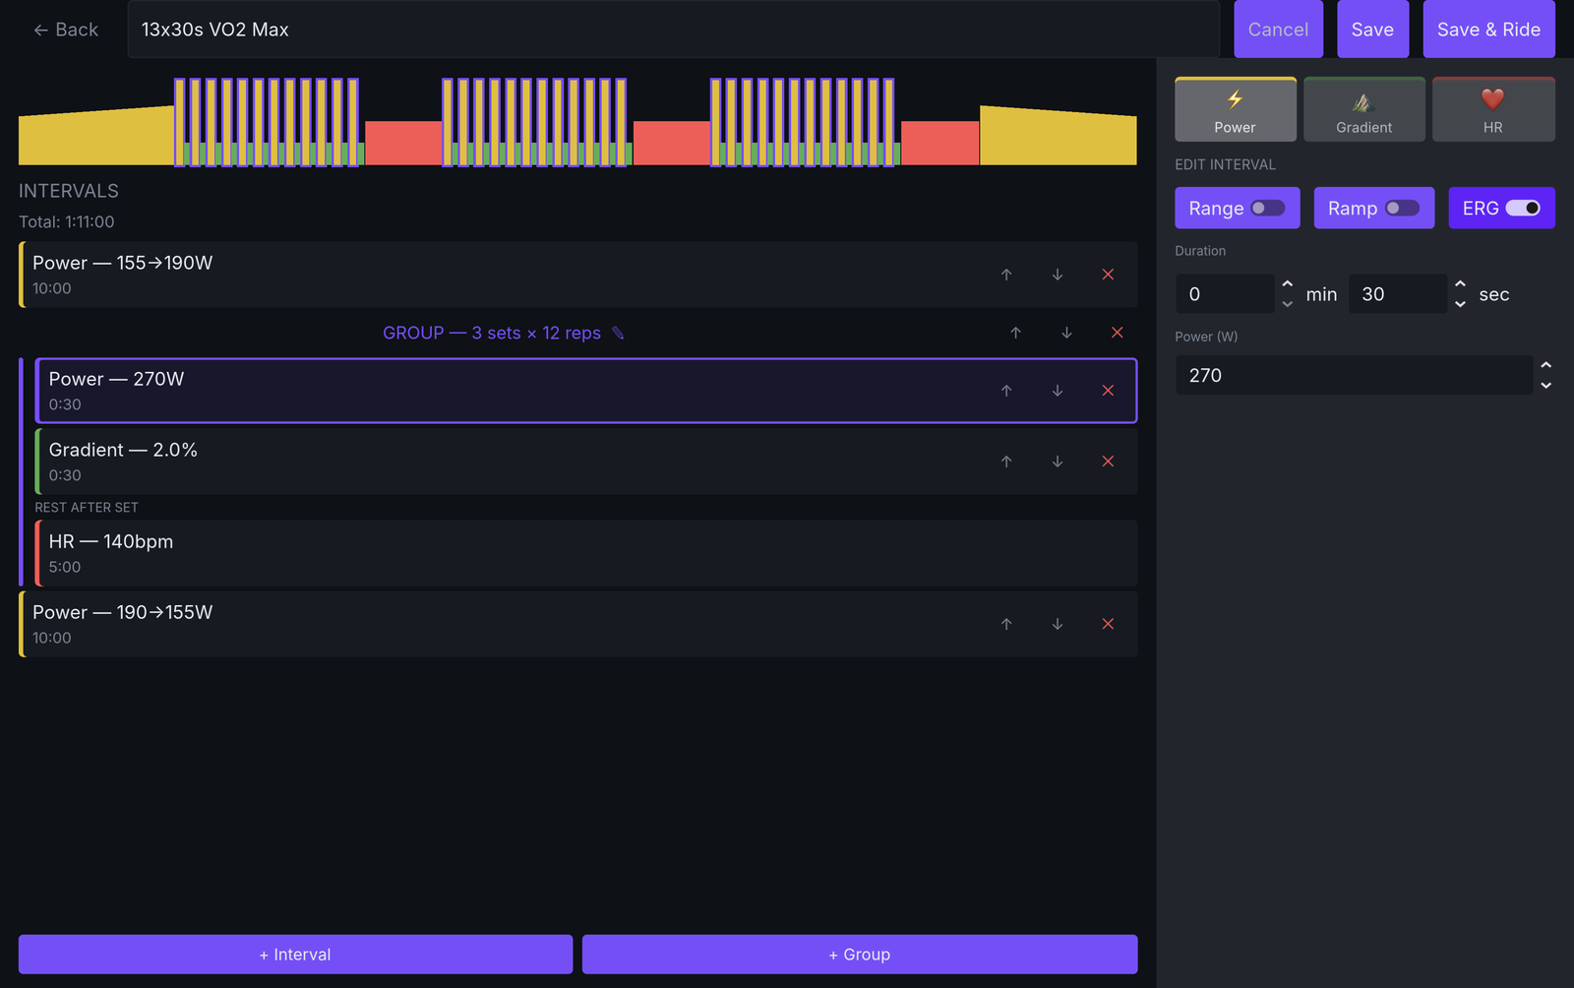
Task: Go Back to previous screen
Action: (66, 30)
